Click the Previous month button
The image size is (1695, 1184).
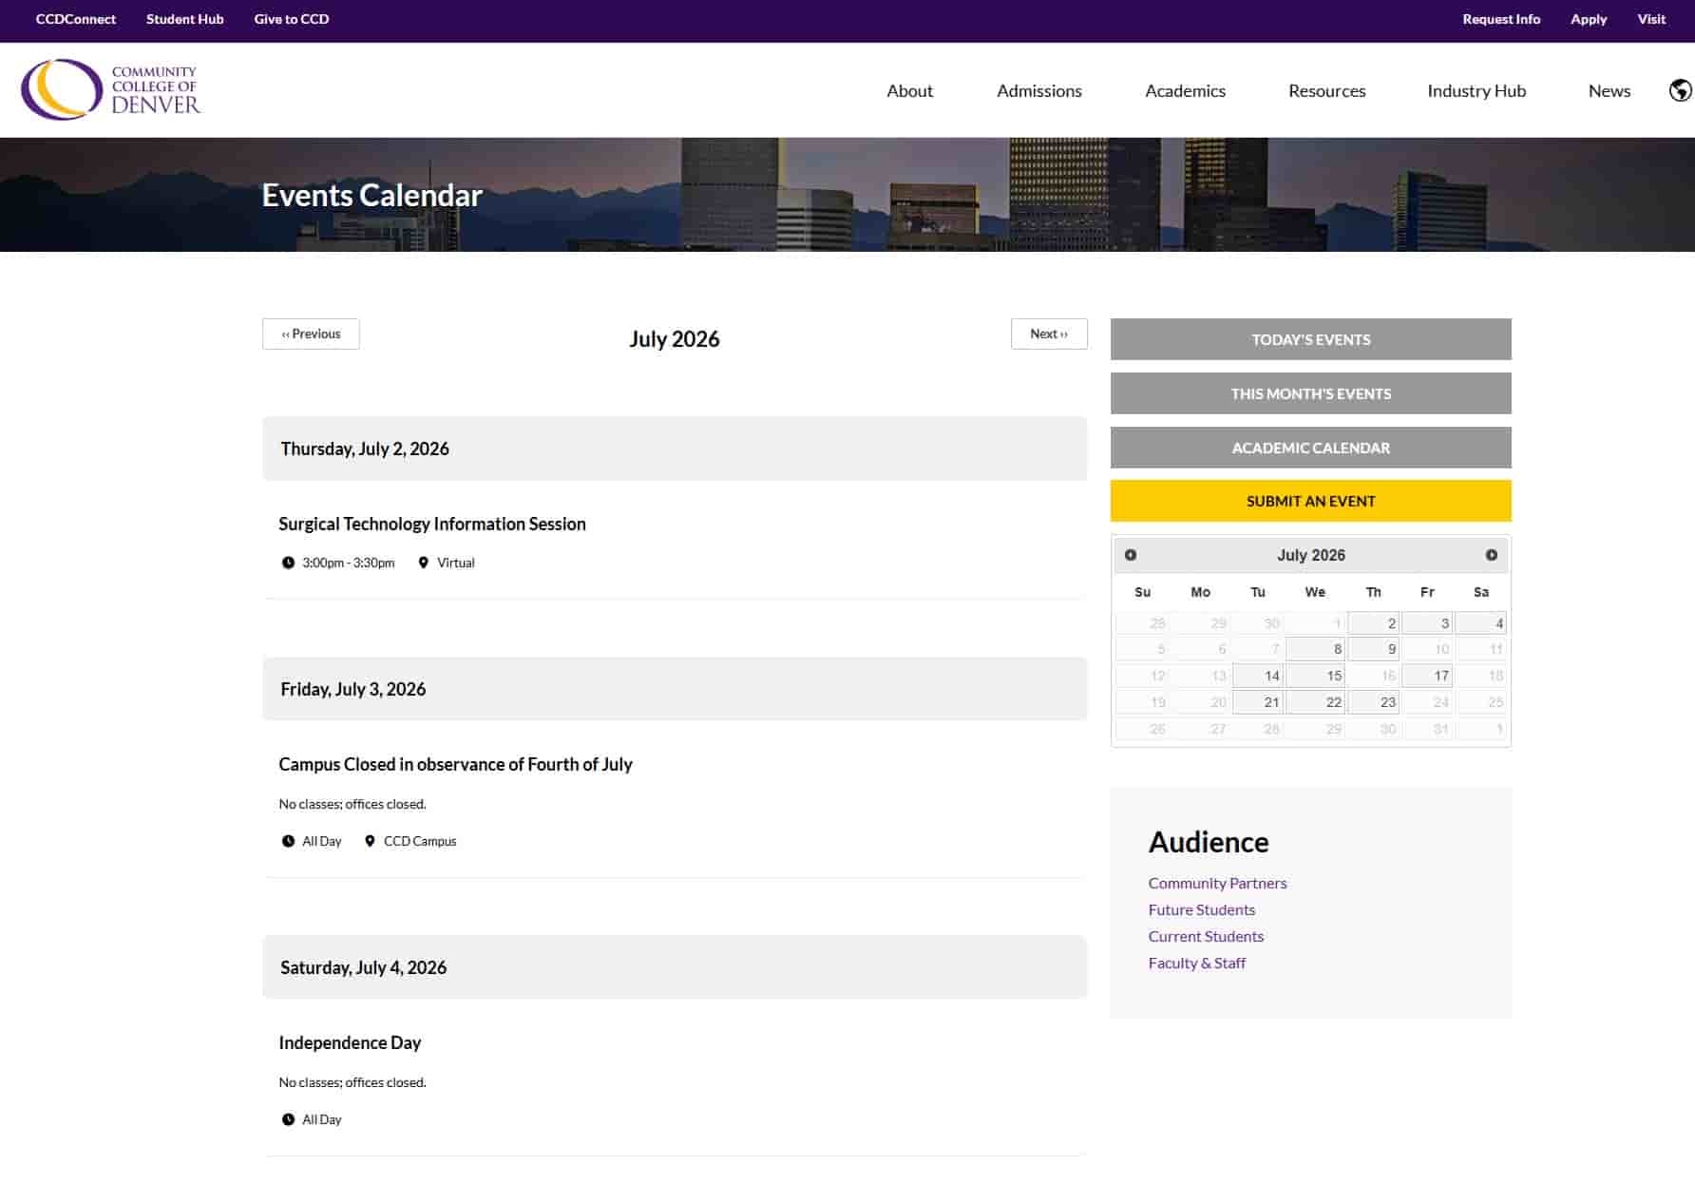[311, 334]
